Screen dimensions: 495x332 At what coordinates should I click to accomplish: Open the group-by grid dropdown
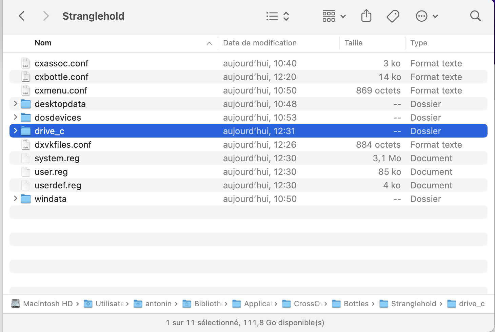(x=334, y=16)
